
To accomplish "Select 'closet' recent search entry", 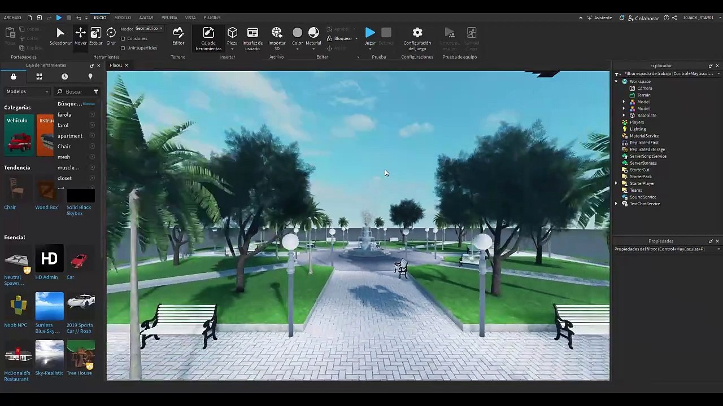I will (x=64, y=178).
